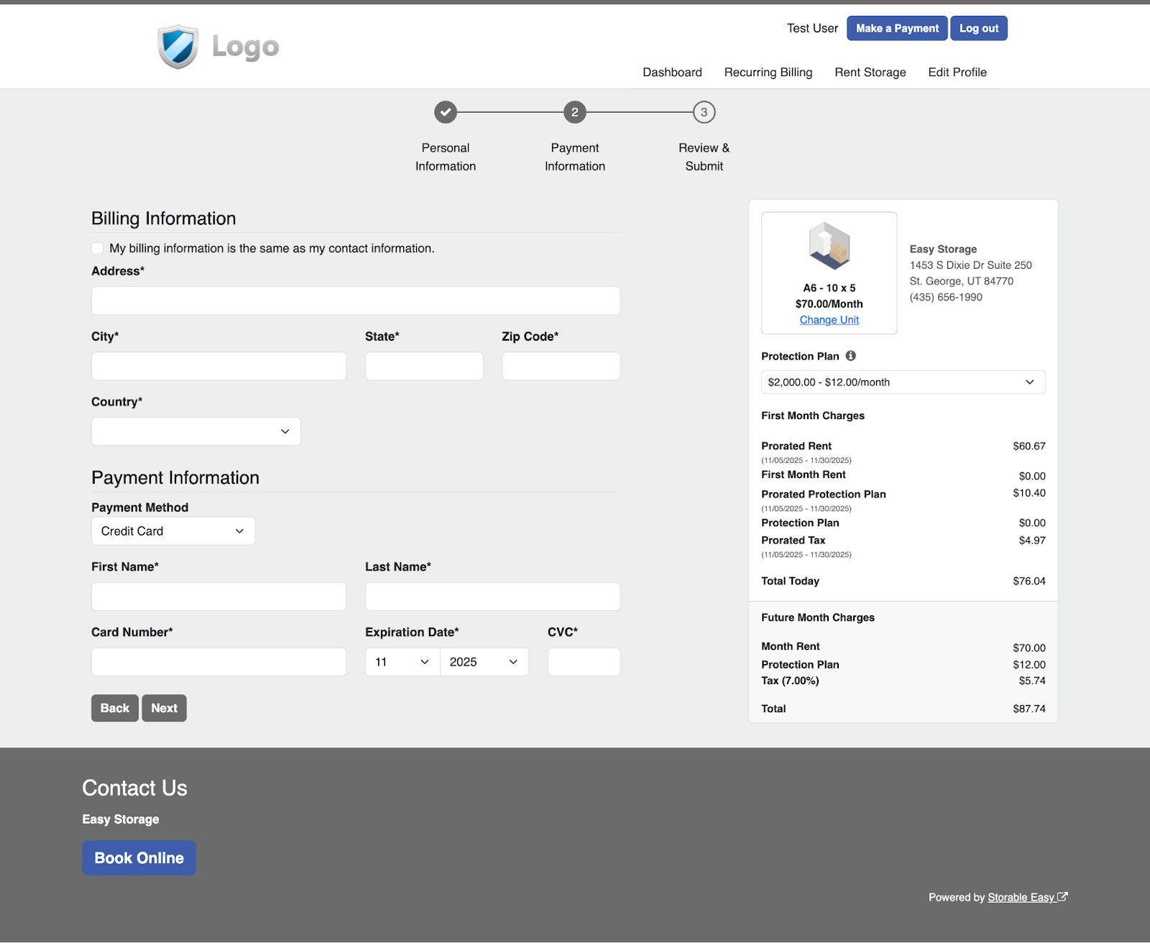Image resolution: width=1150 pixels, height=943 pixels.
Task: Check billing same as contact information box
Action: [x=98, y=249]
